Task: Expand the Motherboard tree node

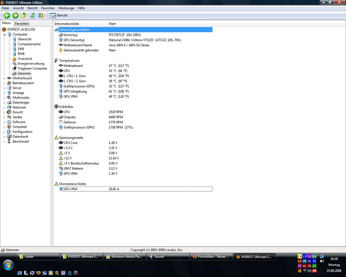Action: 4,78
